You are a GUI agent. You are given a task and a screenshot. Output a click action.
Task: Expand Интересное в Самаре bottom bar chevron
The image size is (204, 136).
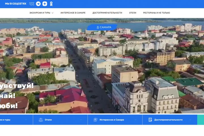[x=135, y=120]
